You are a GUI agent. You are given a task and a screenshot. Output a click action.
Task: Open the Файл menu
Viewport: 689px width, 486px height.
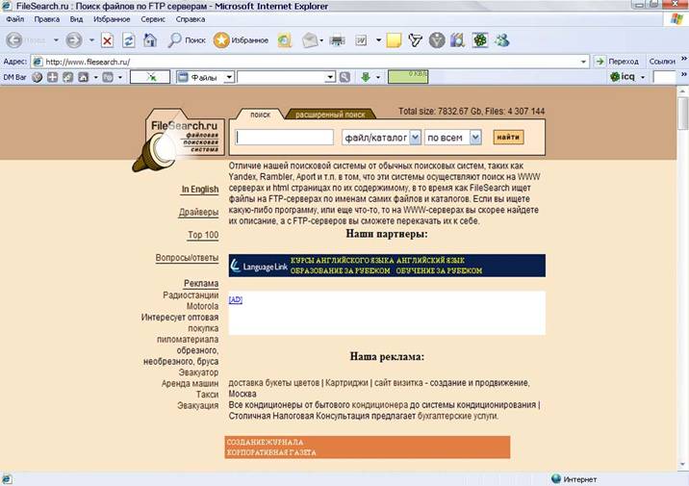point(15,19)
